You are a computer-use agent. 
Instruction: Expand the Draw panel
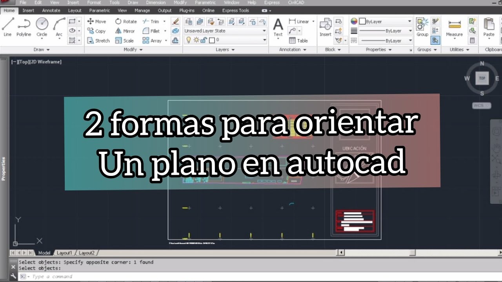[42, 50]
